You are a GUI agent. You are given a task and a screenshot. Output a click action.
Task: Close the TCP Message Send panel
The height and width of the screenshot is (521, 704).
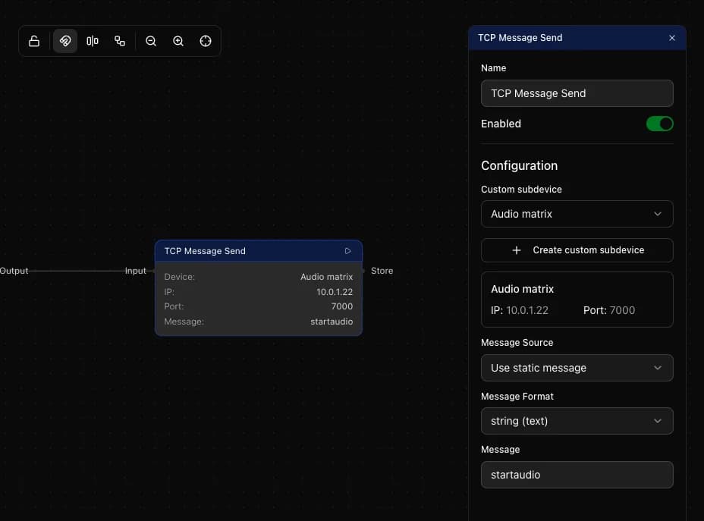pos(671,38)
